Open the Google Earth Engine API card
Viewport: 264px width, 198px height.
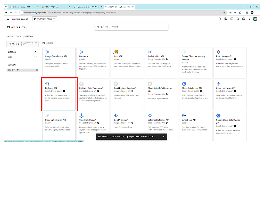pyautogui.click(x=59, y=63)
